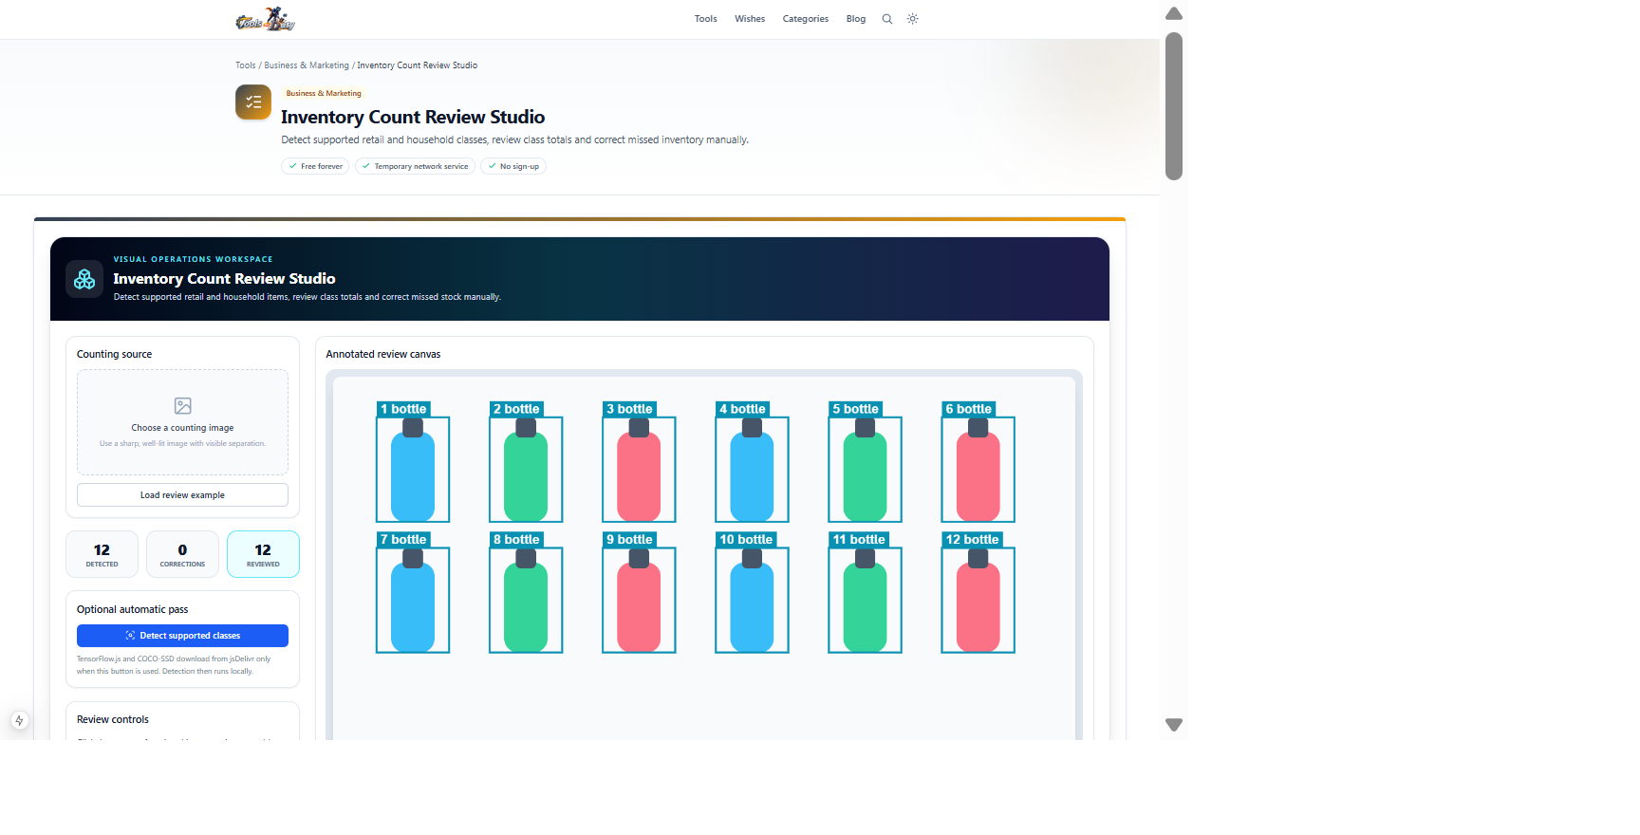Click the Choose a counting image drop zone
Image resolution: width=1640 pixels, height=835 pixels.
point(182,422)
